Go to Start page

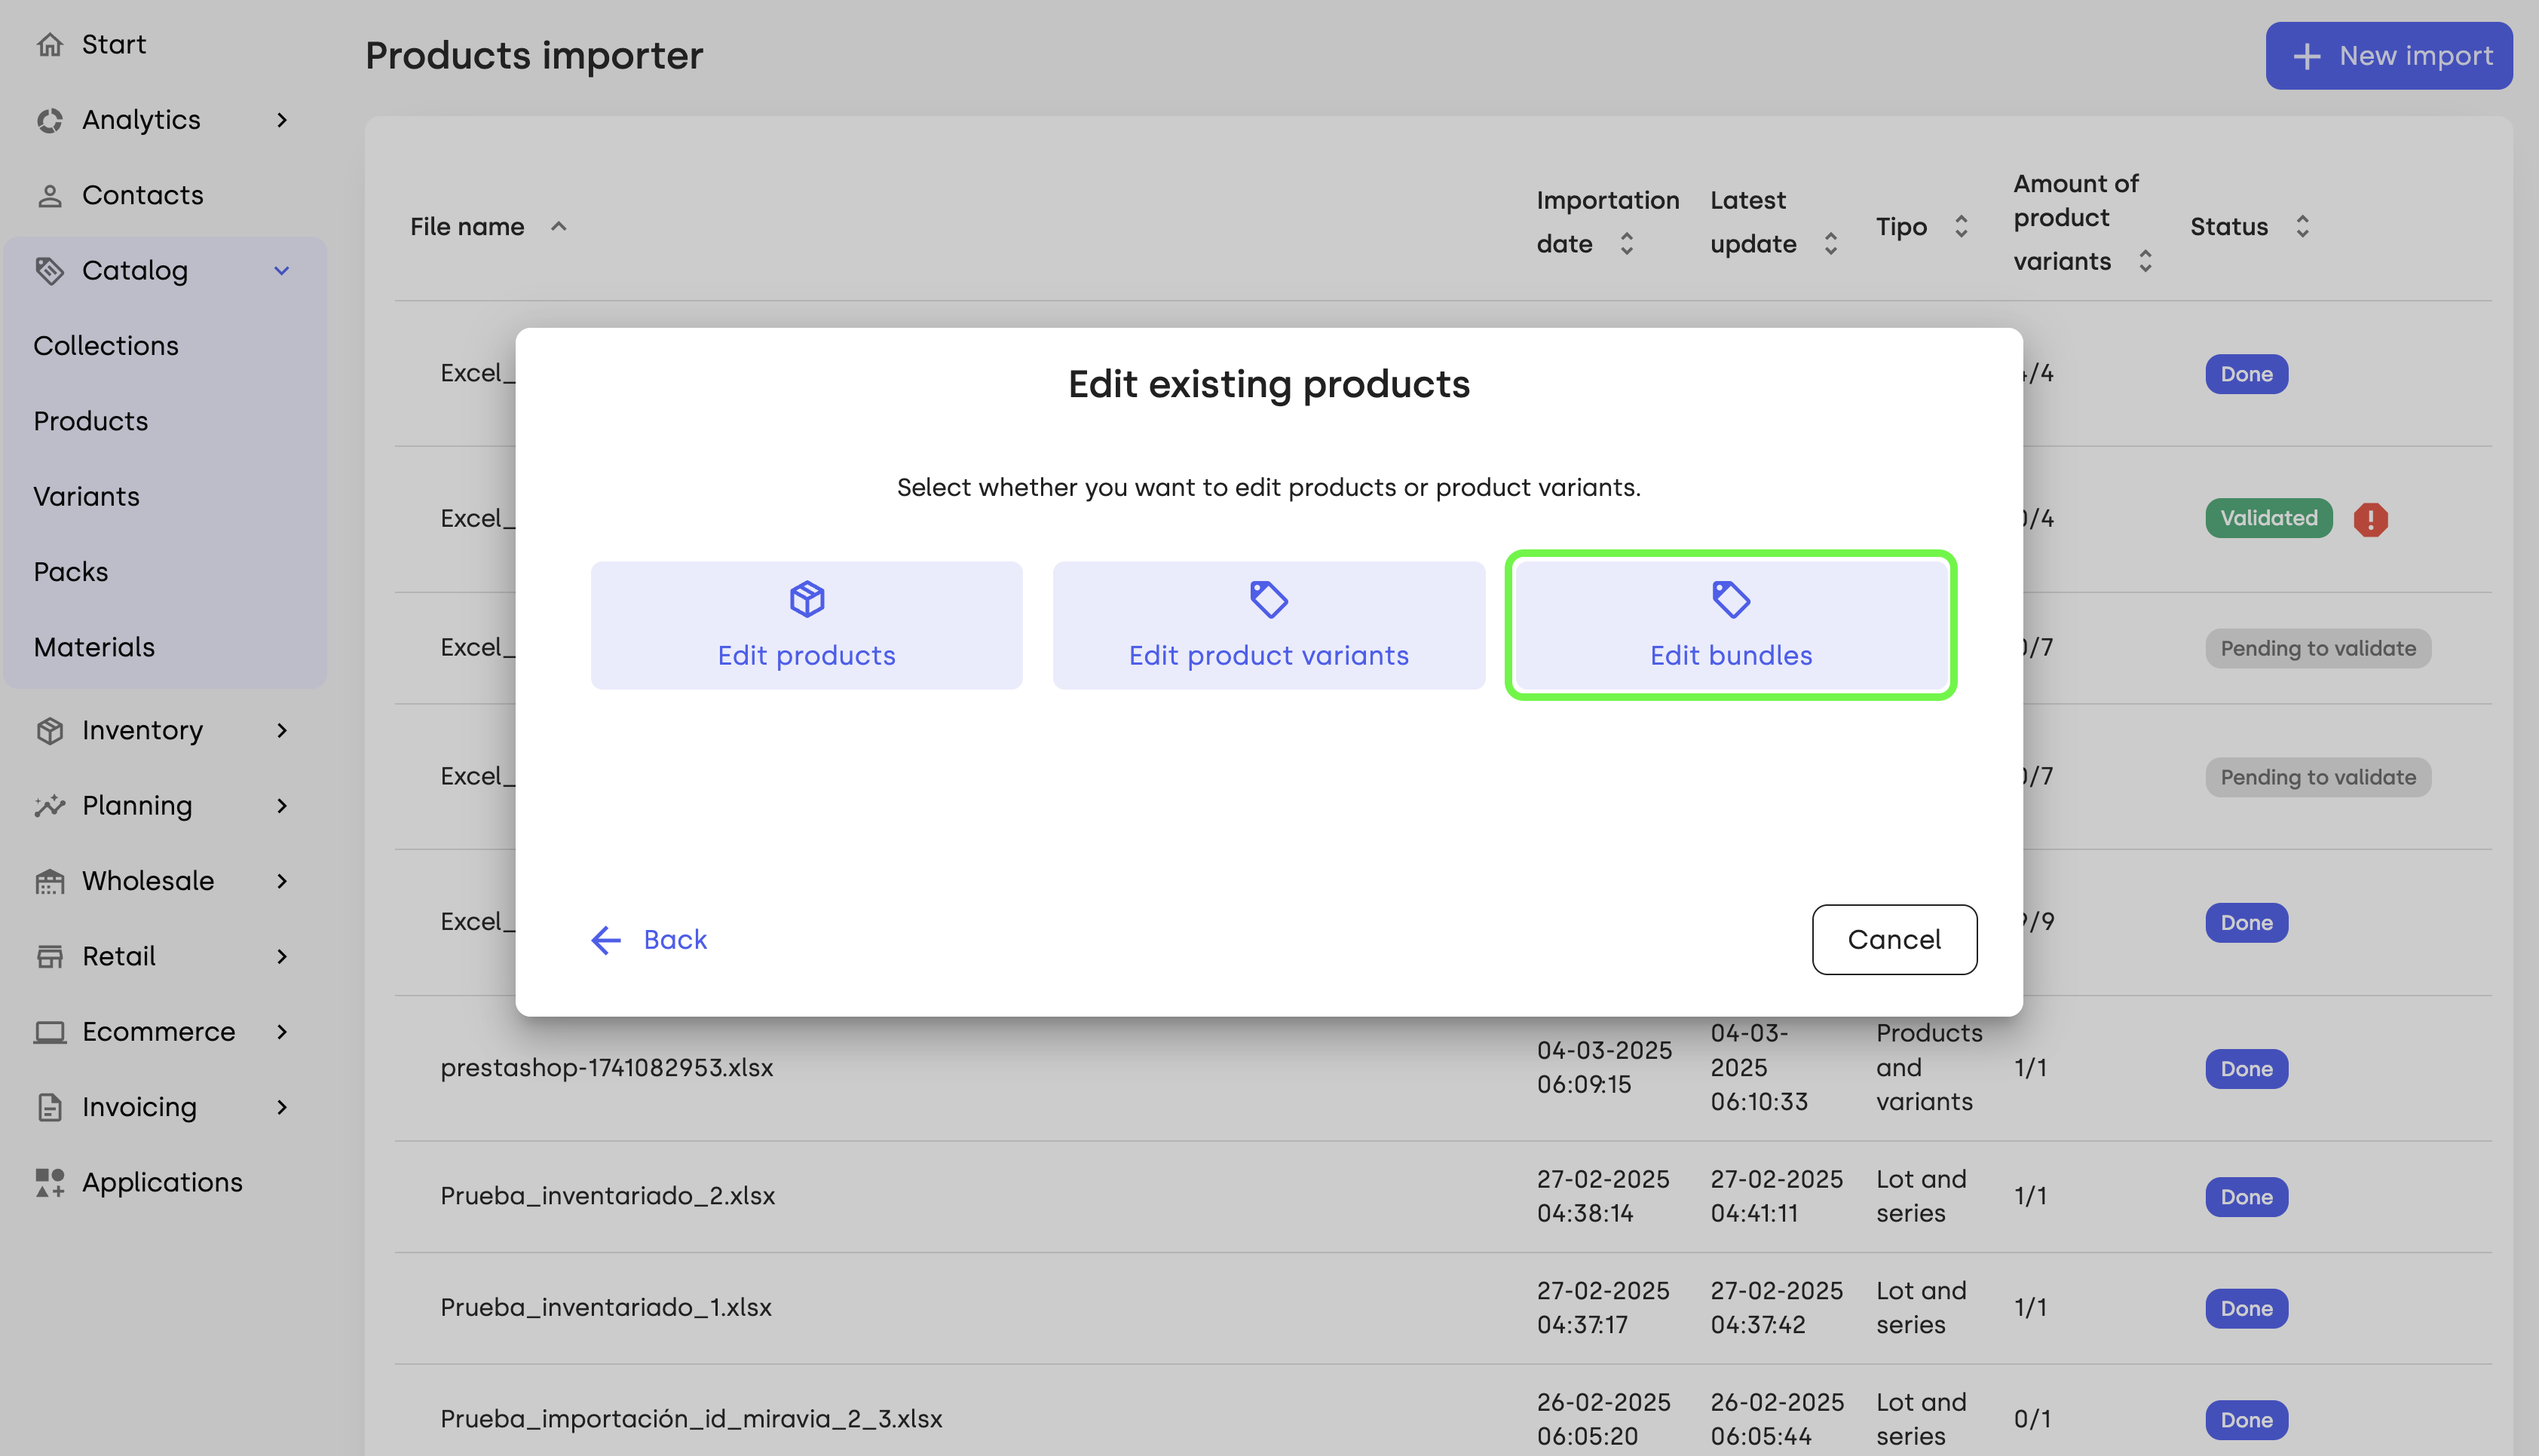(x=114, y=44)
